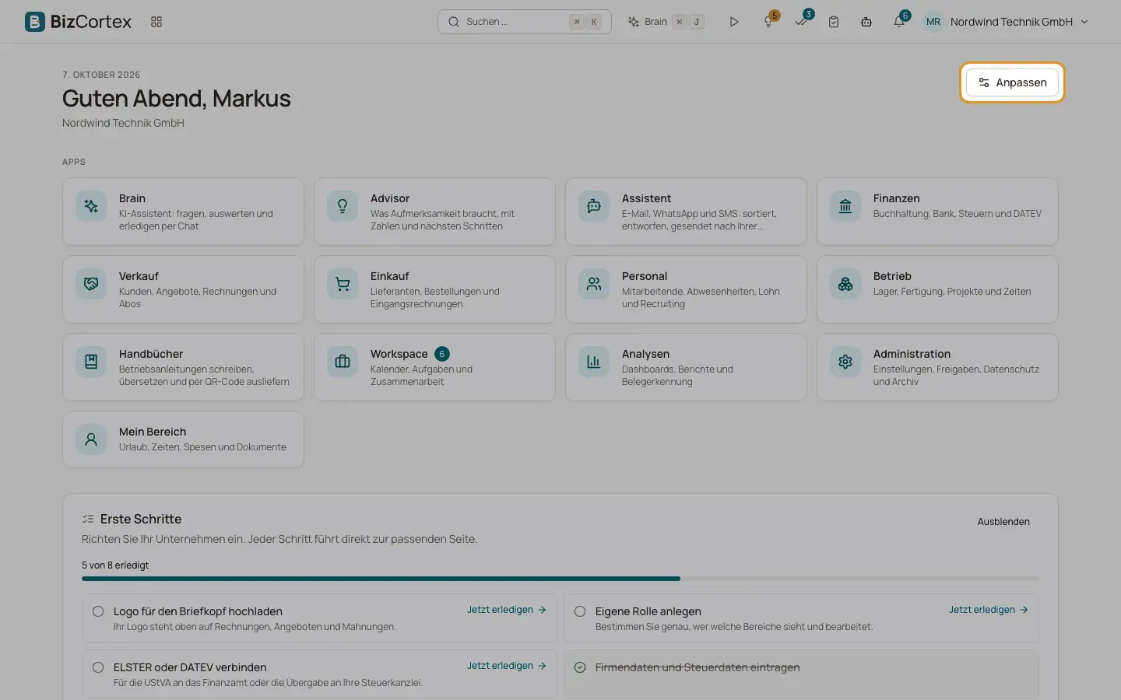The image size is (1121, 700).
Task: Focus the Suchen search field
Action: point(524,22)
